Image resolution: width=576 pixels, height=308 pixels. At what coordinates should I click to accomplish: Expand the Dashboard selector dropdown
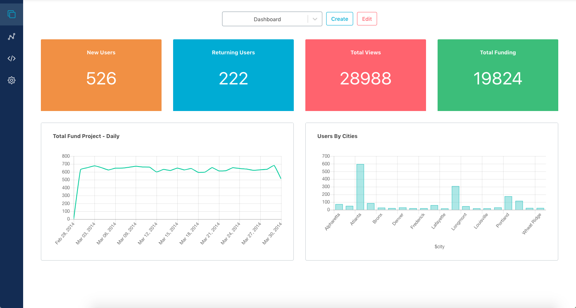pyautogui.click(x=272, y=19)
